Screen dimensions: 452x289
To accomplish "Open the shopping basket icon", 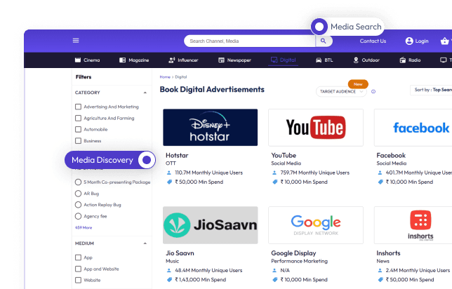I will [x=444, y=41].
